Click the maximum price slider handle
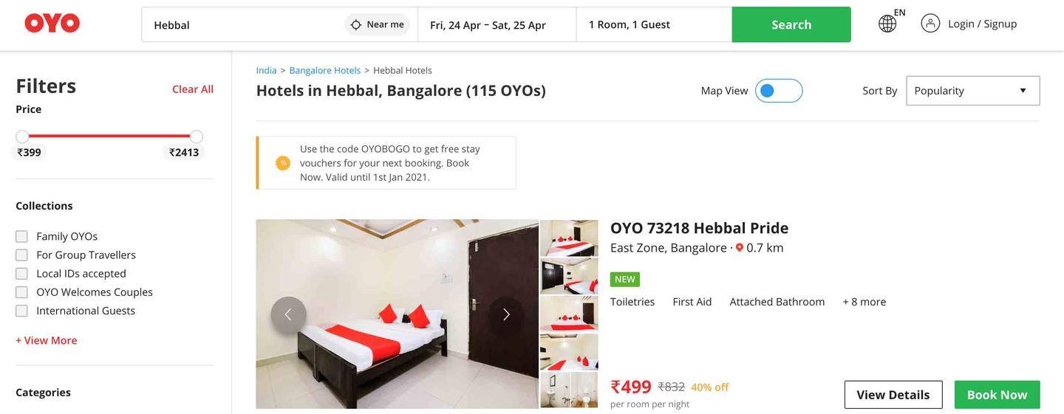Screen dimensions: 1064x414 (197, 137)
